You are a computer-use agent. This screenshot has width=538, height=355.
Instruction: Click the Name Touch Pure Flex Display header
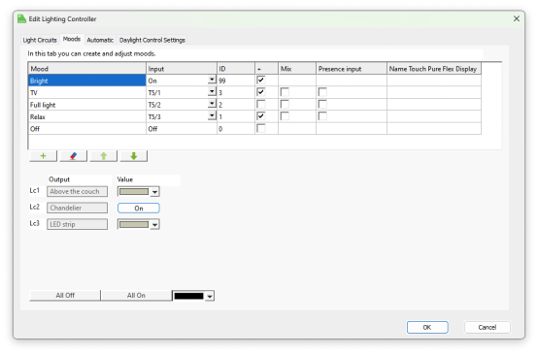(x=434, y=69)
